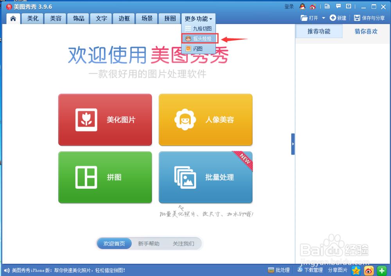Select the 场景 tab
This screenshot has width=391, height=276.
pyautogui.click(x=147, y=18)
